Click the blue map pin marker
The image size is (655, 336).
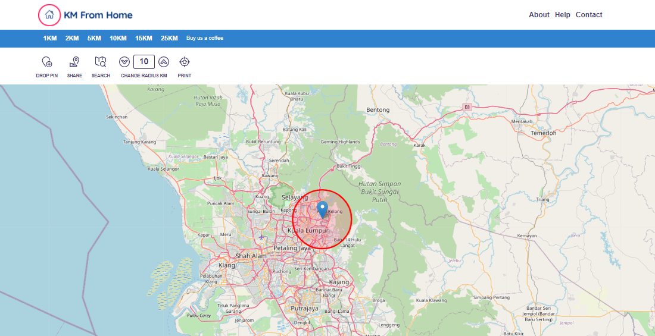pyautogui.click(x=322, y=209)
